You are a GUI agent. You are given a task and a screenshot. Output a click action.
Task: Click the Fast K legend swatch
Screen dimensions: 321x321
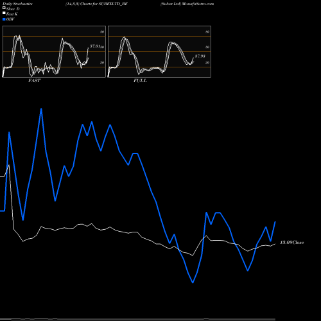point(4,13)
